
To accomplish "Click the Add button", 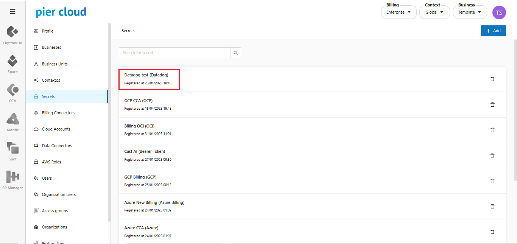I will click(x=493, y=31).
